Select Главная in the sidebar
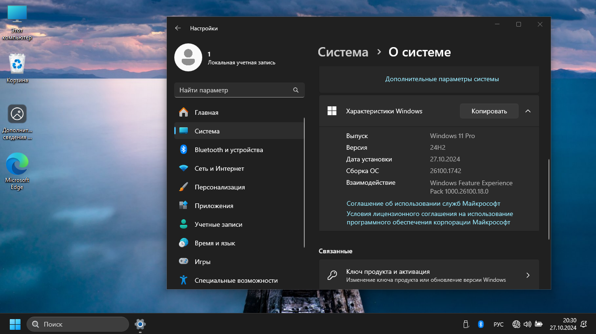596x334 pixels. 206,112
